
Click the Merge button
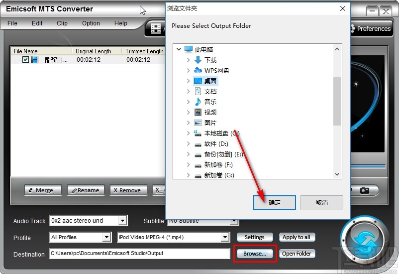43,190
